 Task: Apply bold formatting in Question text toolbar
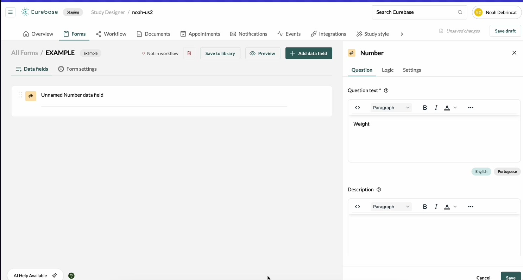pyautogui.click(x=425, y=107)
